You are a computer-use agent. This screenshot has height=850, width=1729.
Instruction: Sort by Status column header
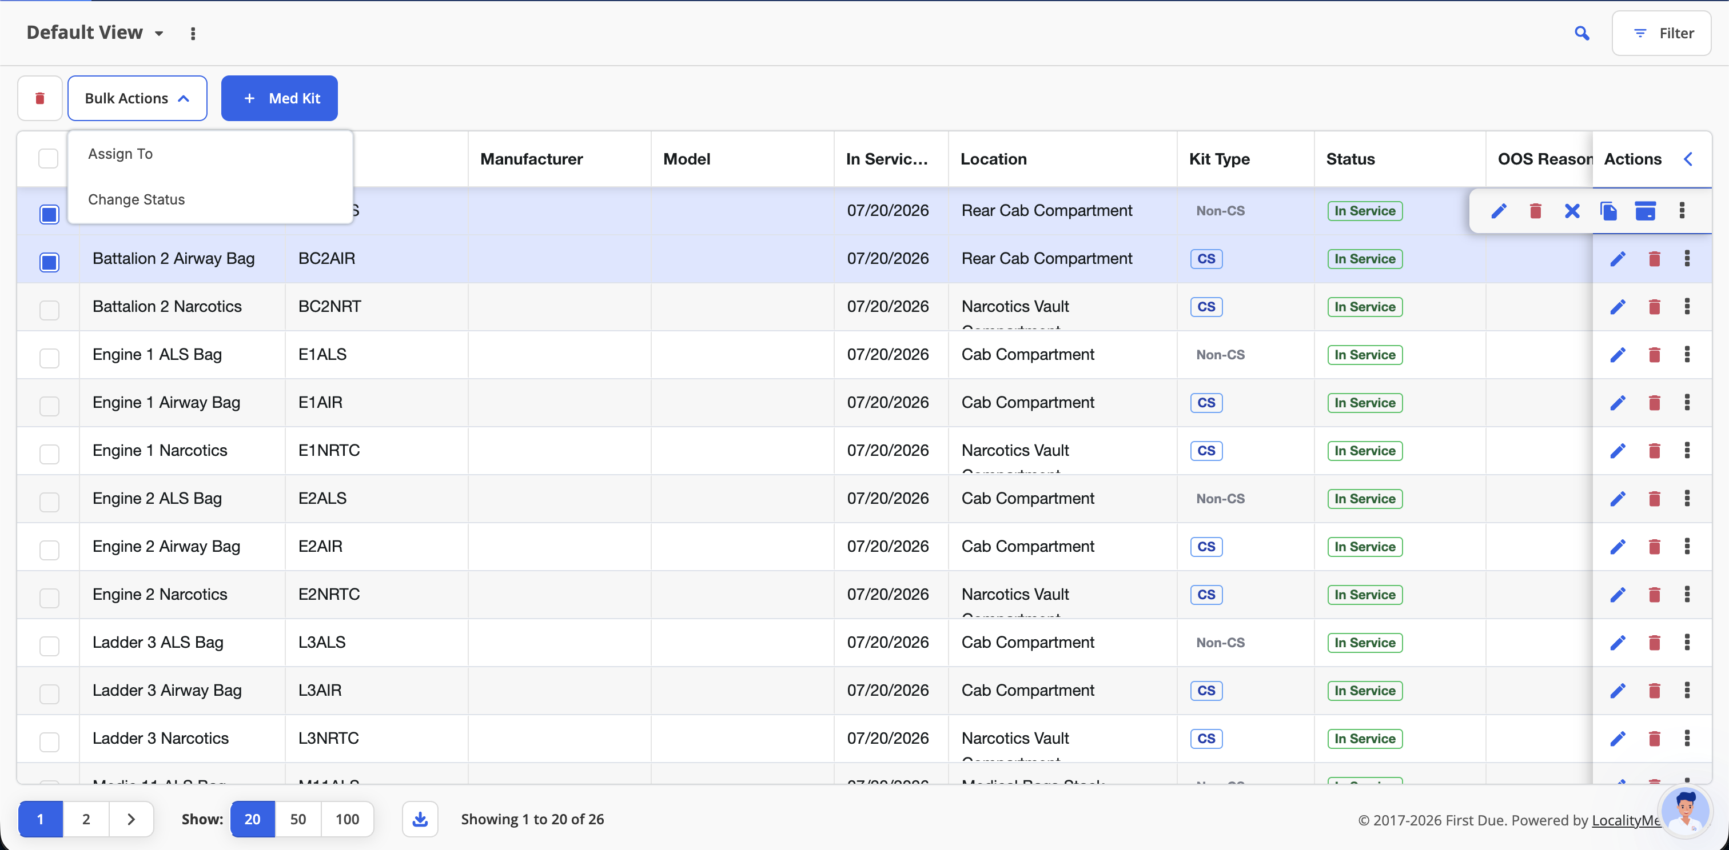tap(1350, 159)
